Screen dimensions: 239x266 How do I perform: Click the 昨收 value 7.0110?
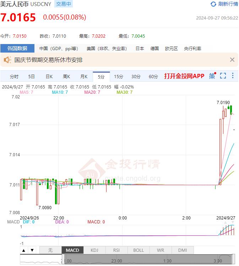tap(59, 36)
